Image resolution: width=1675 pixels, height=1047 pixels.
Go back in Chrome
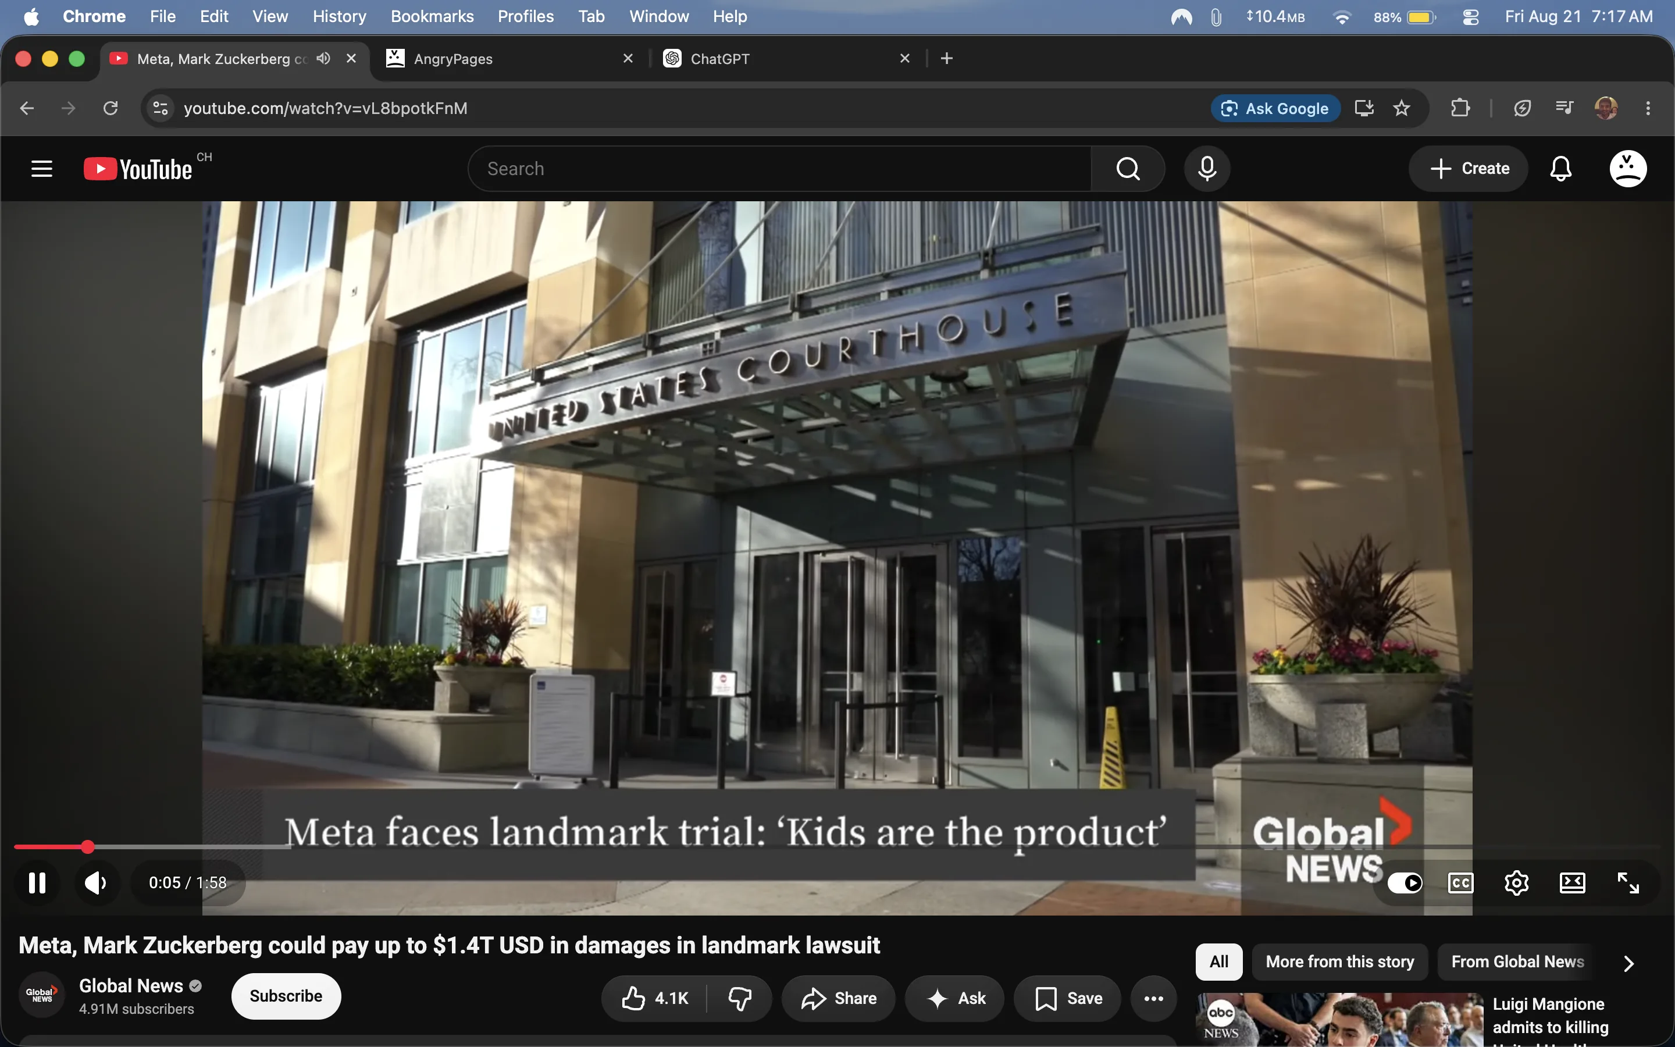[27, 108]
